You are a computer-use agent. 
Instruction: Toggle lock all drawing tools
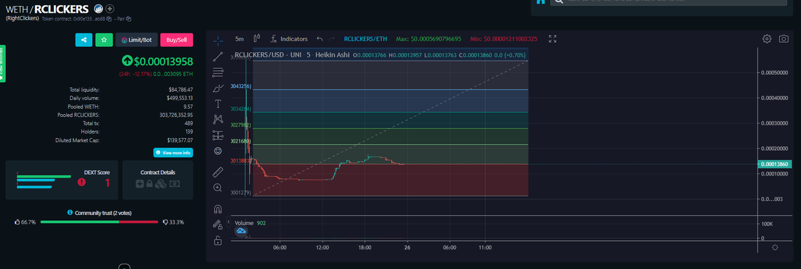click(x=218, y=240)
